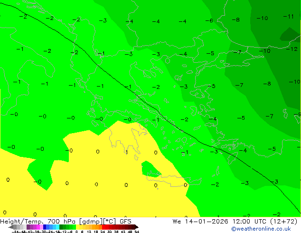Screen dimensions: 301x233
Task: Click the '54' label at the legend's end
Action: 137,232
